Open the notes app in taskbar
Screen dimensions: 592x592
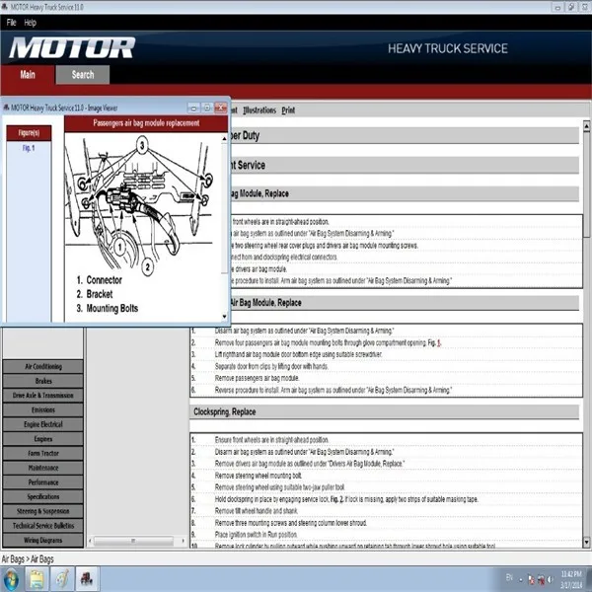(x=37, y=579)
